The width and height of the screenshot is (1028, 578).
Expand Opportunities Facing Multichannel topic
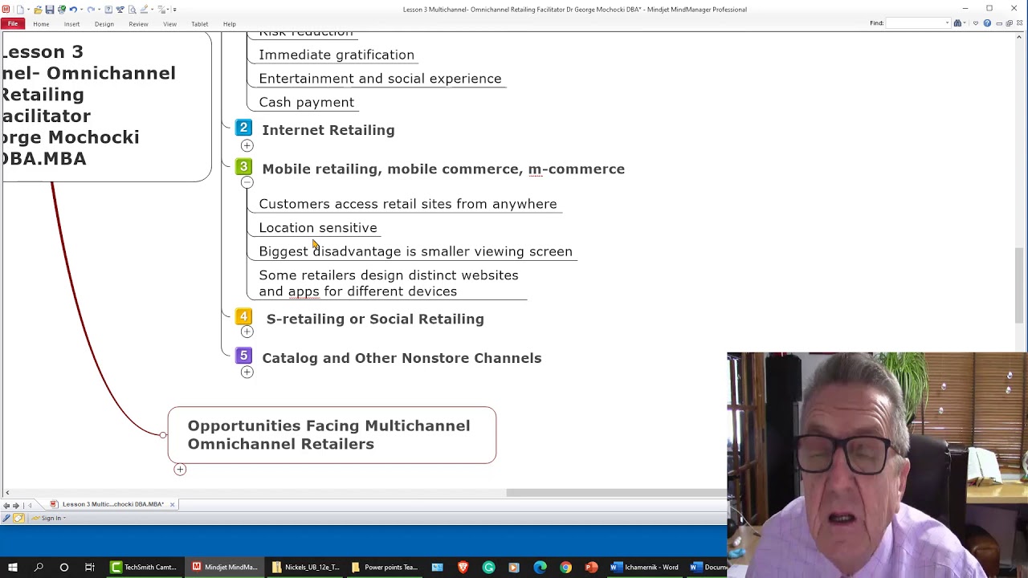click(180, 470)
